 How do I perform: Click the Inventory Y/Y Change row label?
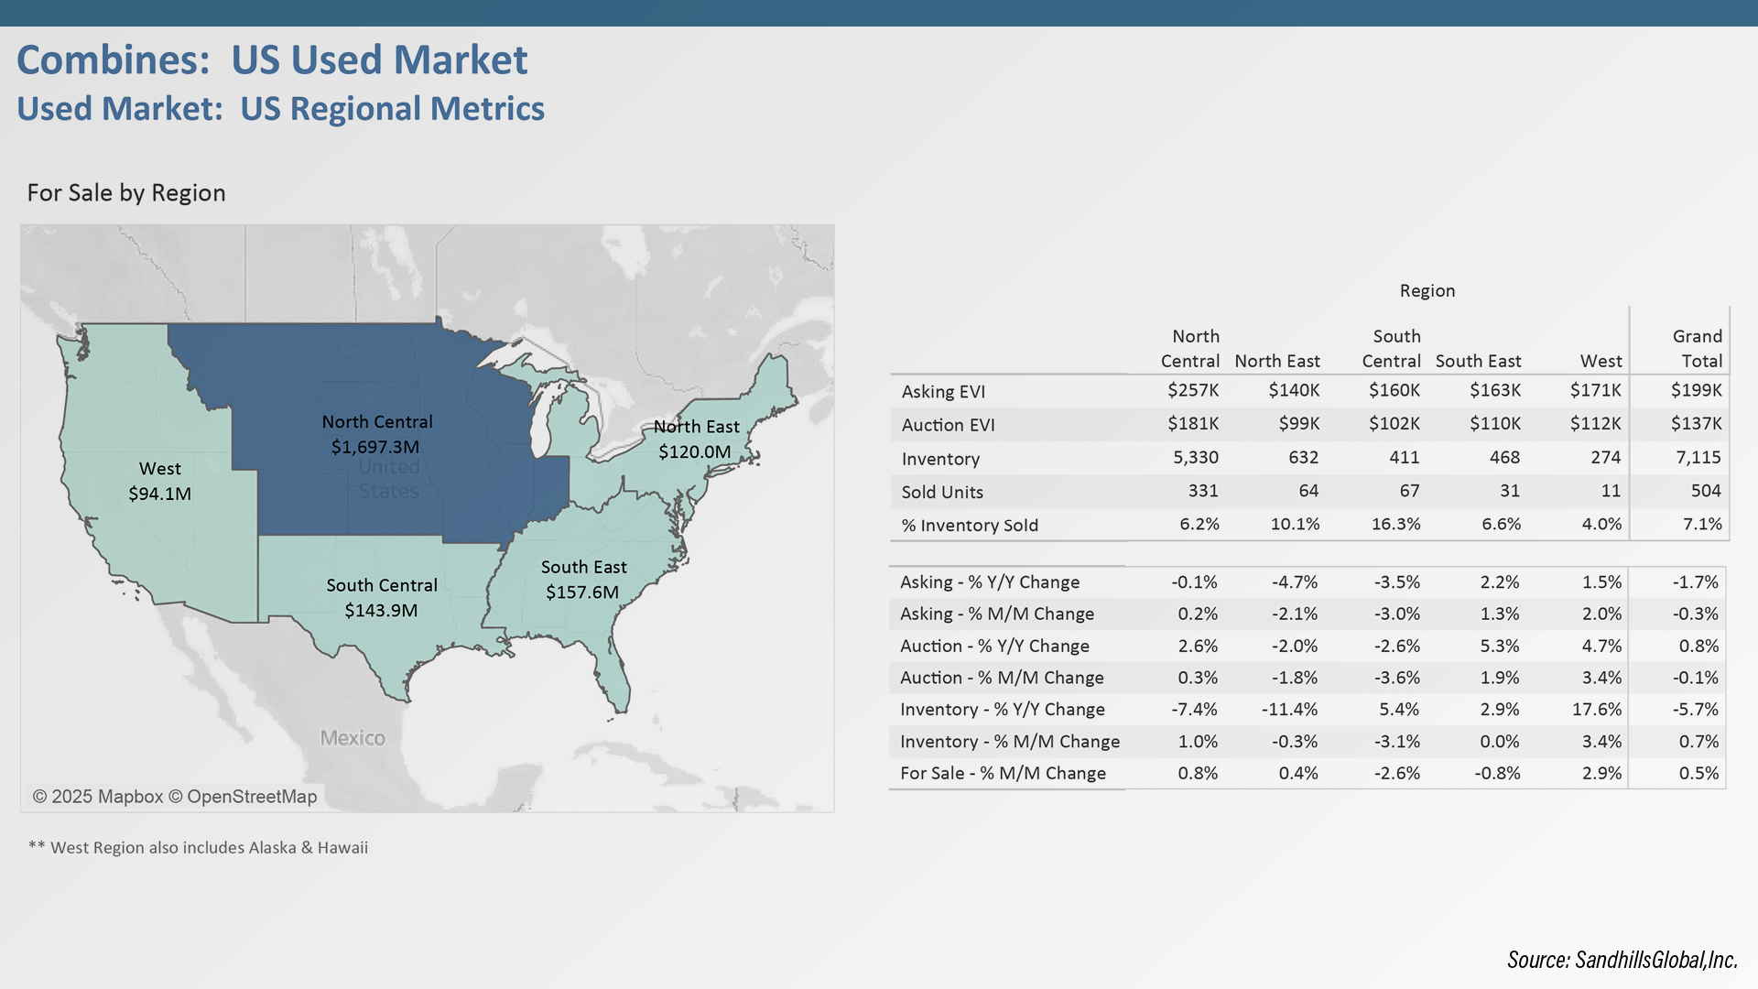tap(1002, 710)
